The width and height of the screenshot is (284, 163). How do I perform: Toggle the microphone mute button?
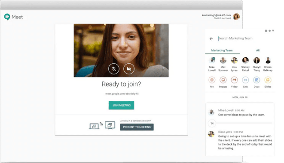[x=114, y=69]
